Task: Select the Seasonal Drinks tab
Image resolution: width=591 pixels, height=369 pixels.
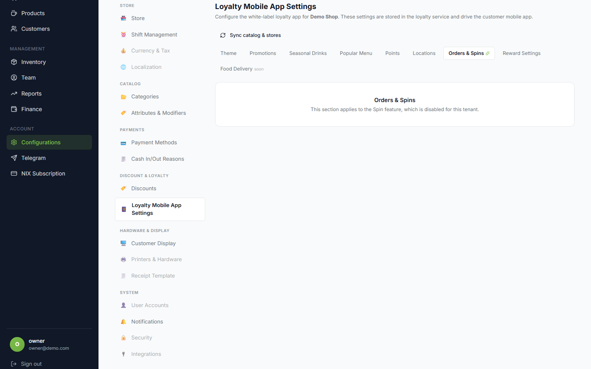Action: (x=308, y=53)
